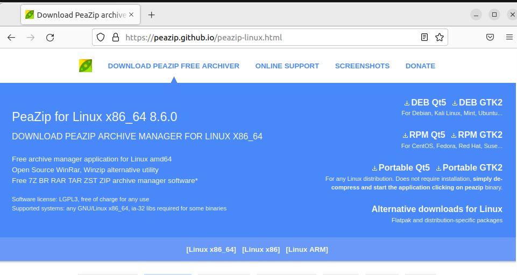Close the Download PeaZip archive tab
Screen dimensions: 517x275
click(x=131, y=15)
